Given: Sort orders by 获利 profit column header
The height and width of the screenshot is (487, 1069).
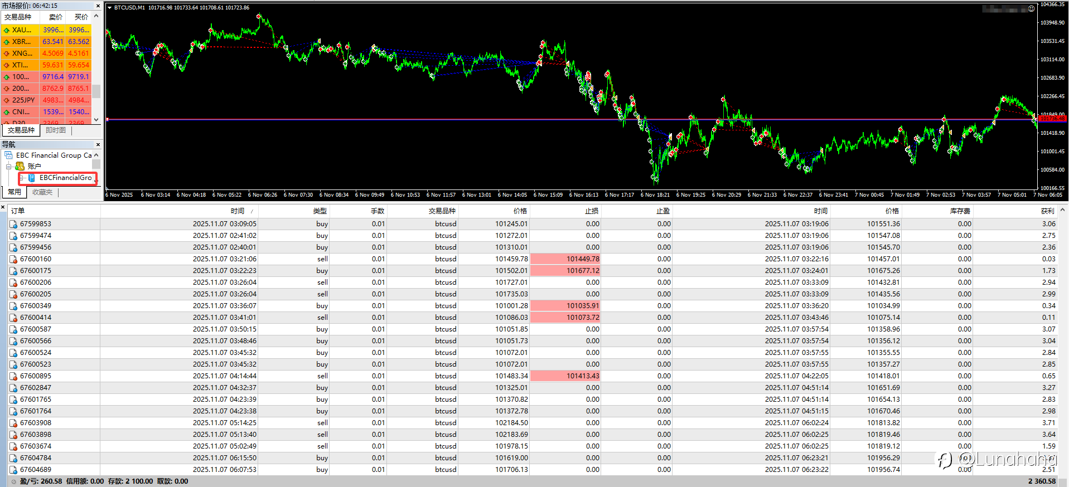Looking at the screenshot, I should point(1047,211).
